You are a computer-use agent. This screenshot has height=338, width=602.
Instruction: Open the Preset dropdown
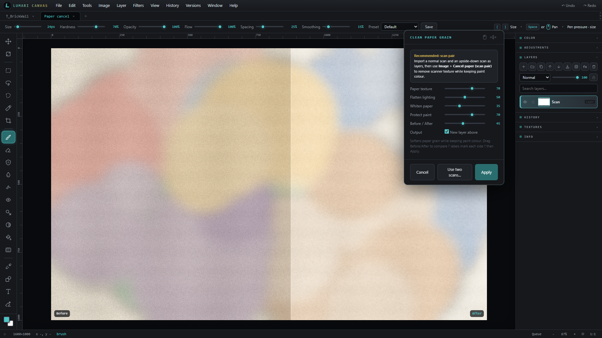click(x=400, y=27)
